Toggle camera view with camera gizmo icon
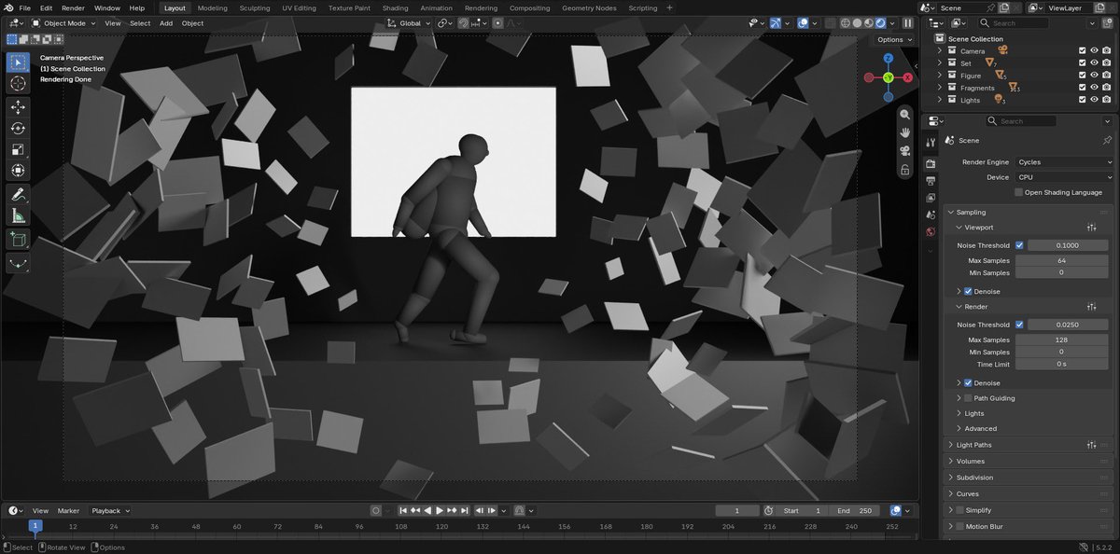This screenshot has width=1120, height=554. tap(904, 151)
